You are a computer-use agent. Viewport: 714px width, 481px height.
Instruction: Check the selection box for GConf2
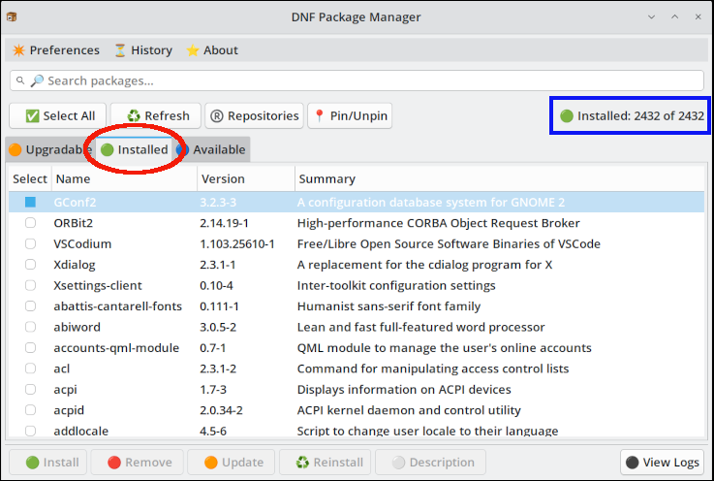point(30,202)
